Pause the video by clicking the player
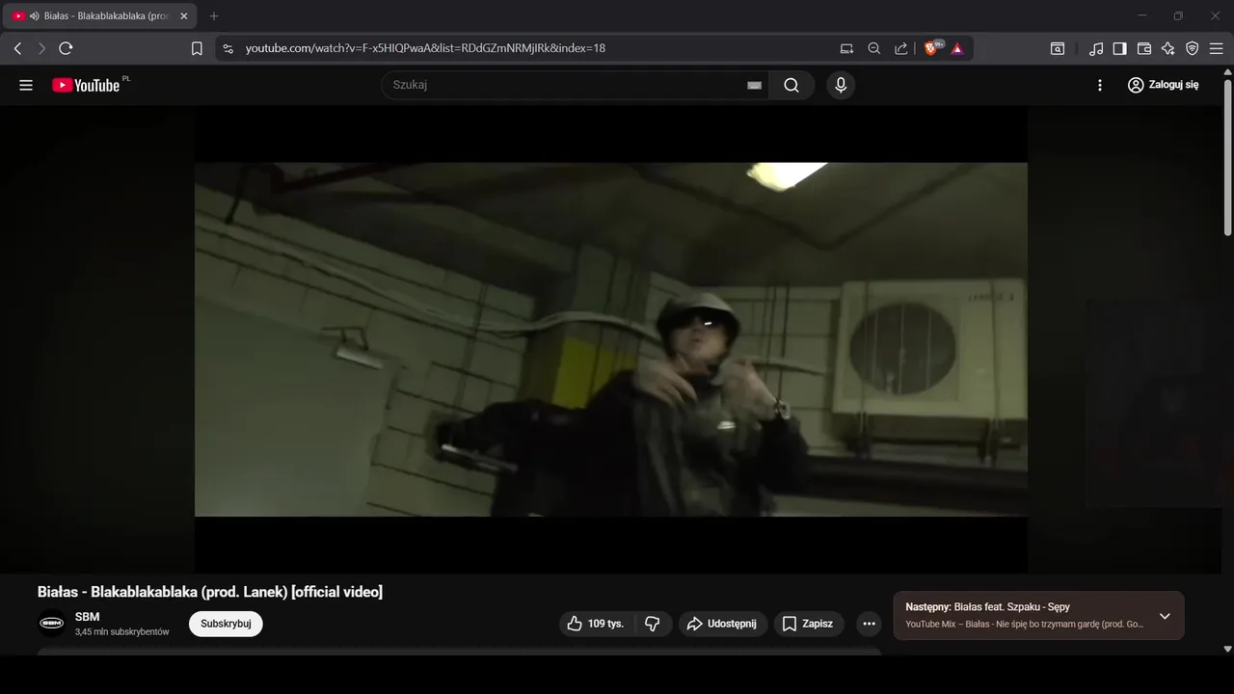This screenshot has width=1234, height=694. [x=611, y=339]
